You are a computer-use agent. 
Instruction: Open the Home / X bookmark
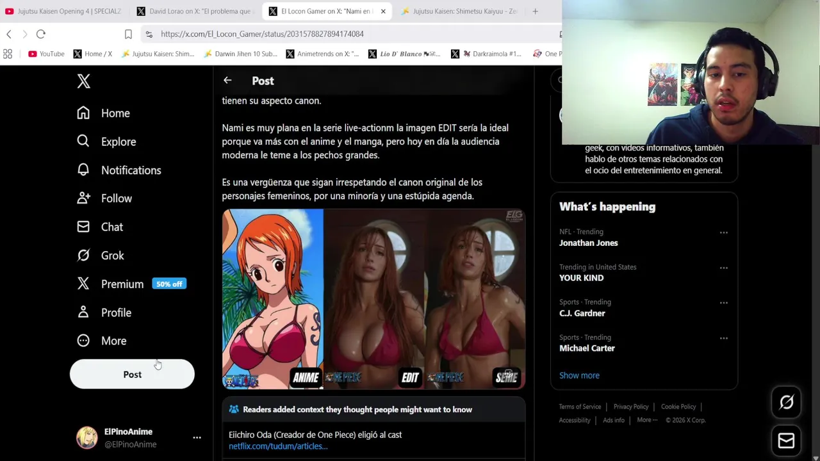click(x=93, y=54)
